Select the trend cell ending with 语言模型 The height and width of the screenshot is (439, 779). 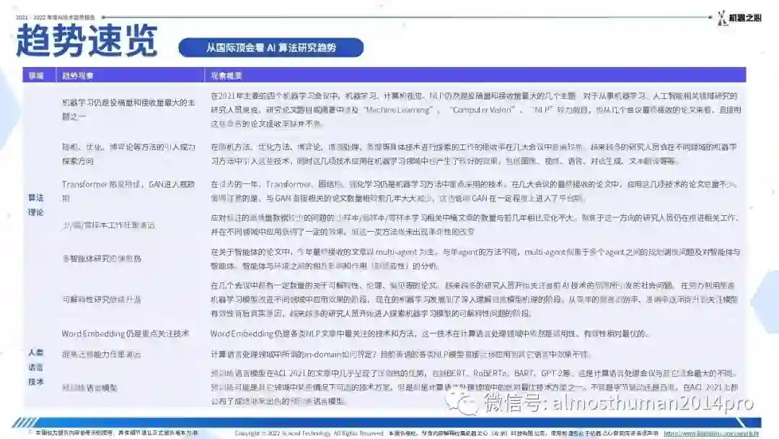pos(89,388)
